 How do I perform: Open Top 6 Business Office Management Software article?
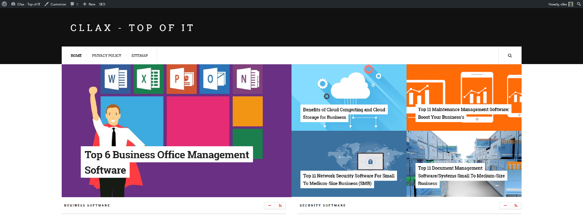167,155
